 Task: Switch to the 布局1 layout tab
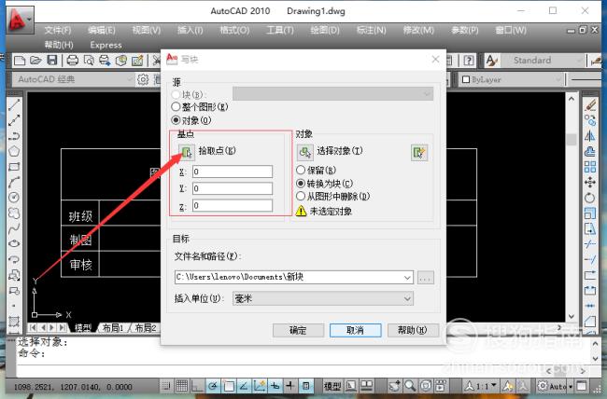click(113, 328)
